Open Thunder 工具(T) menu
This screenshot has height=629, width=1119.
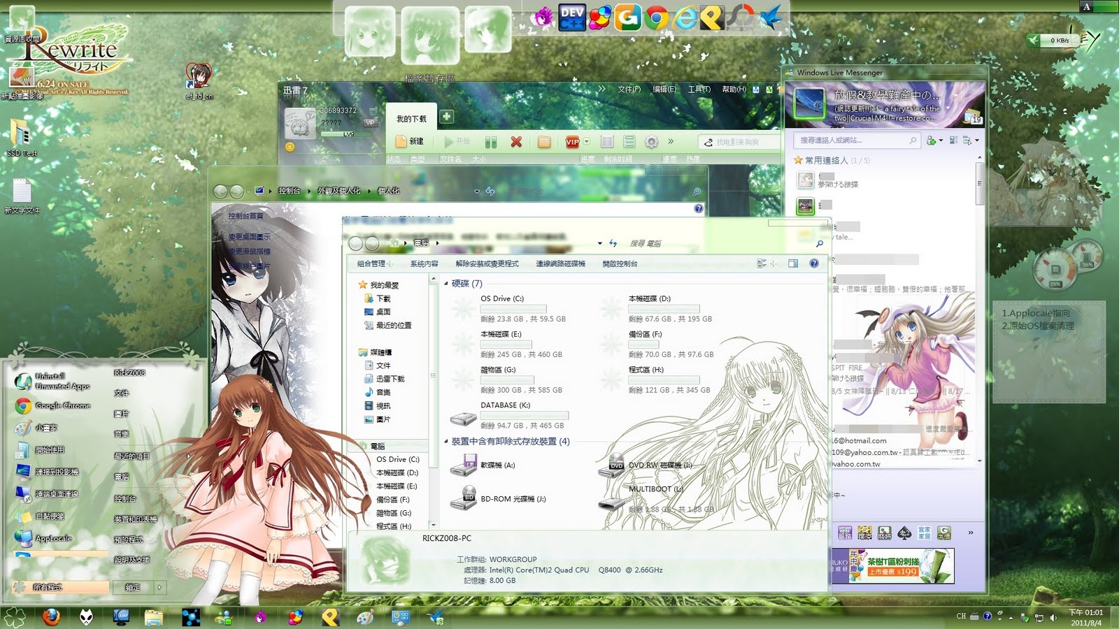(x=699, y=89)
